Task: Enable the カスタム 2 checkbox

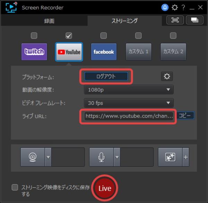Action: pyautogui.click(x=173, y=36)
